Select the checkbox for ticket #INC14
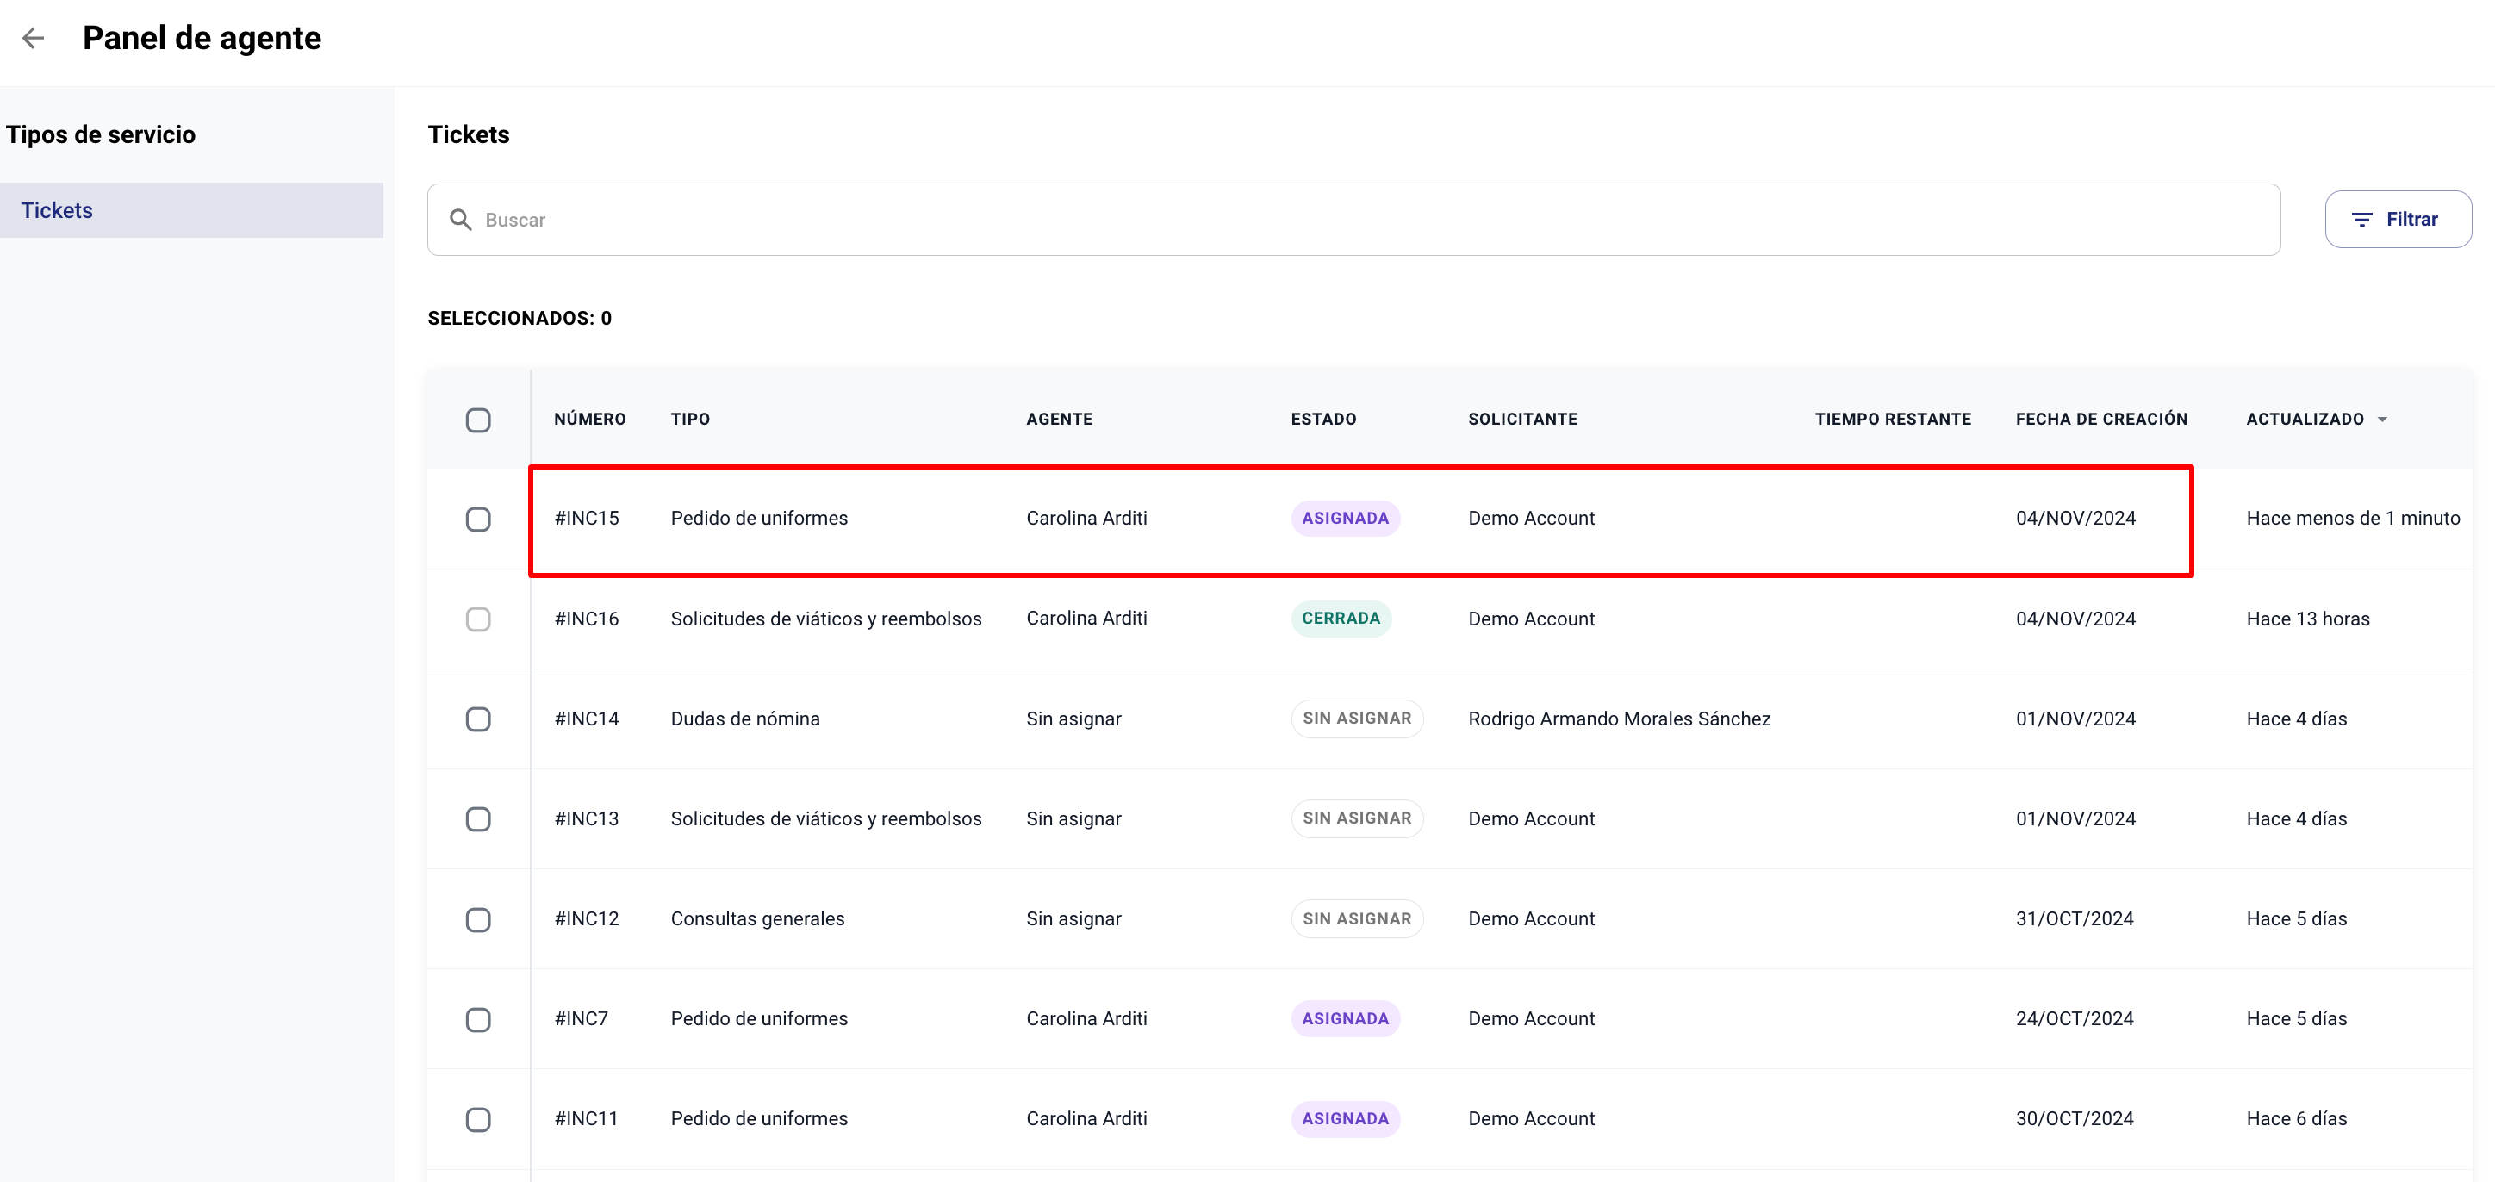The image size is (2495, 1182). click(x=477, y=719)
